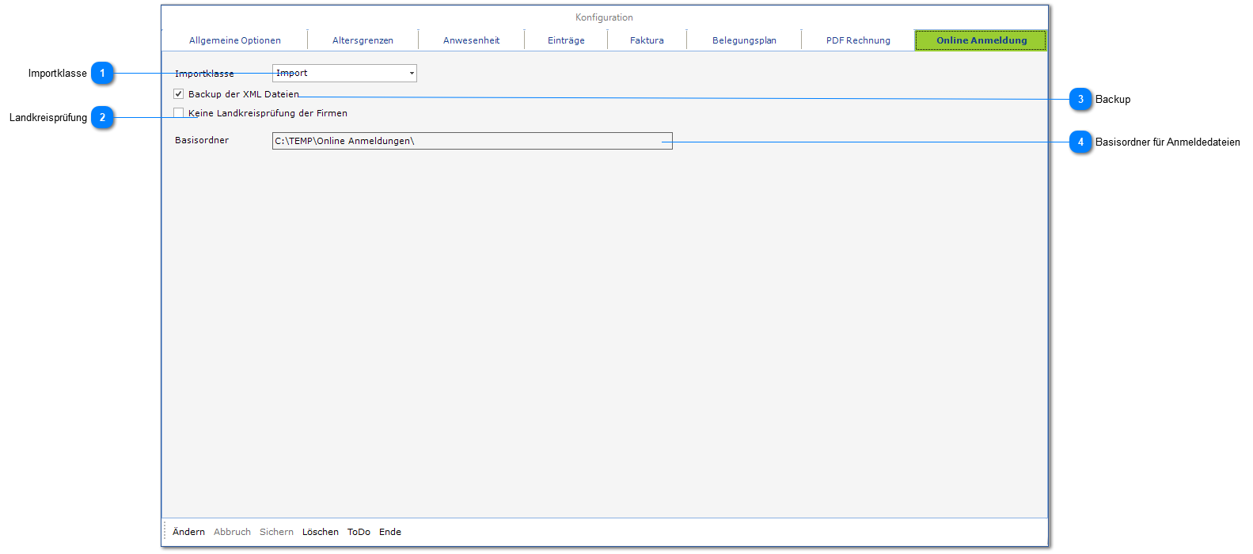Click the Löschen button
This screenshot has width=1253, height=554.
pos(320,532)
